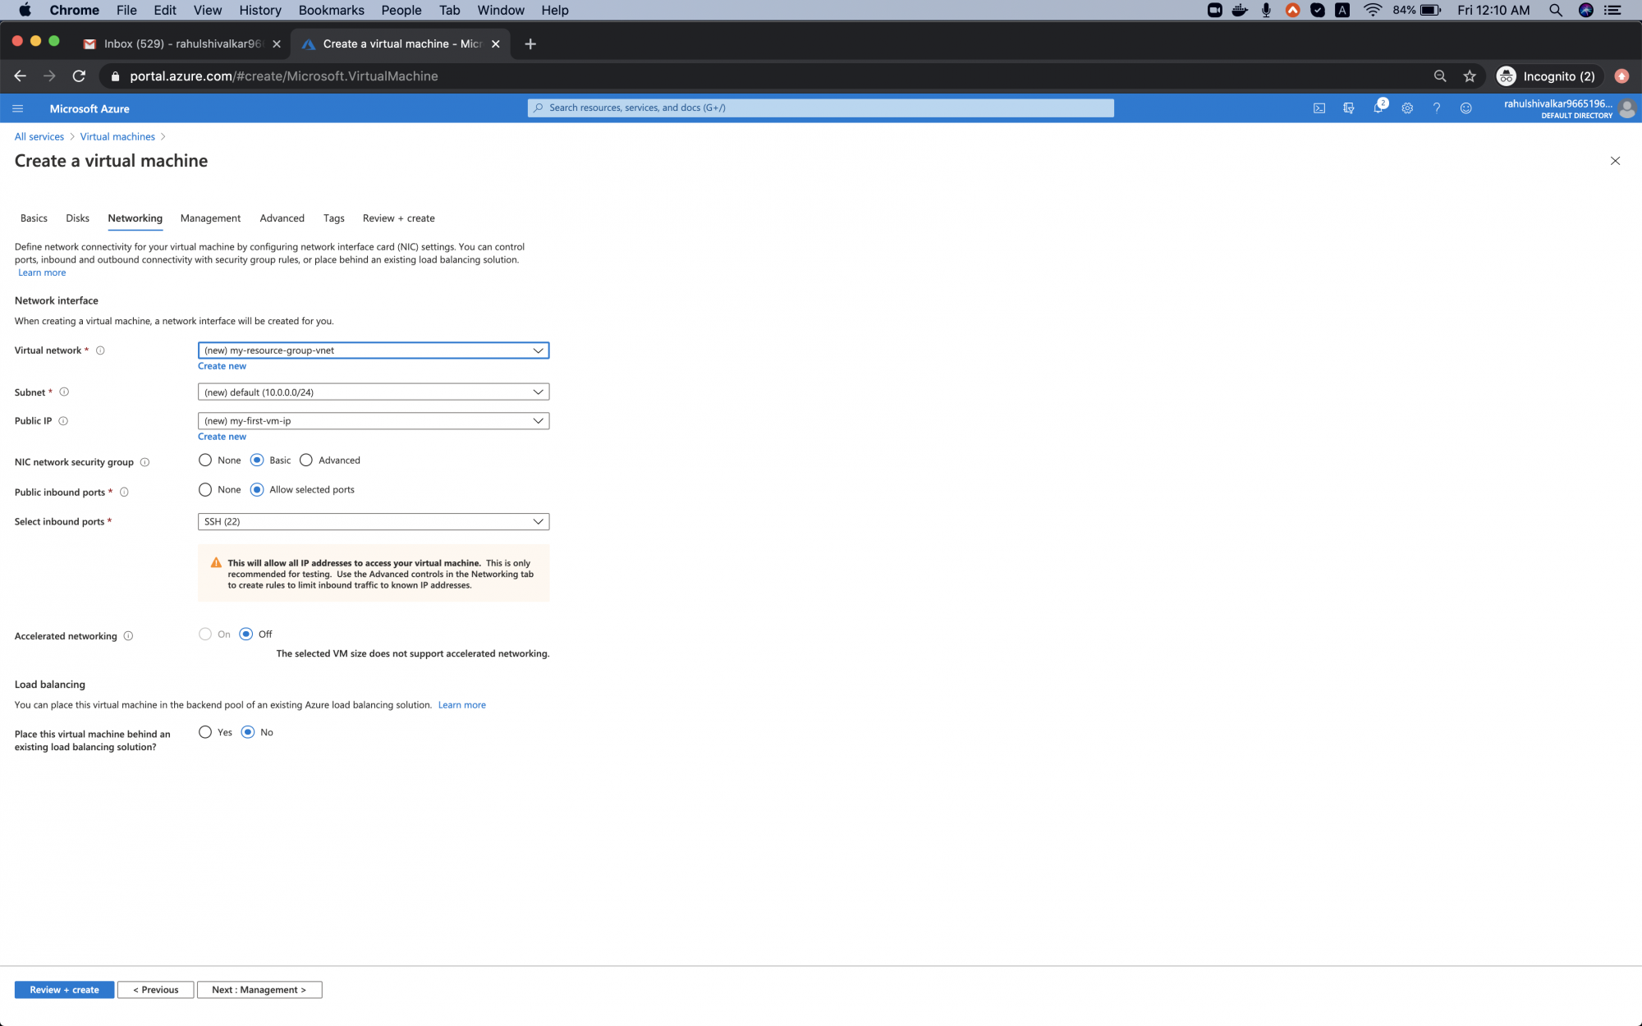This screenshot has height=1026, width=1642.
Task: Switch to the Disks tab
Action: tap(77, 218)
